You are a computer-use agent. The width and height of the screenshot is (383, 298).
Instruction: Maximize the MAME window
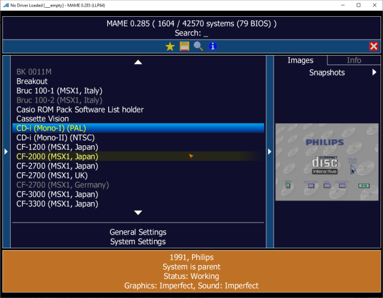coord(358,5)
